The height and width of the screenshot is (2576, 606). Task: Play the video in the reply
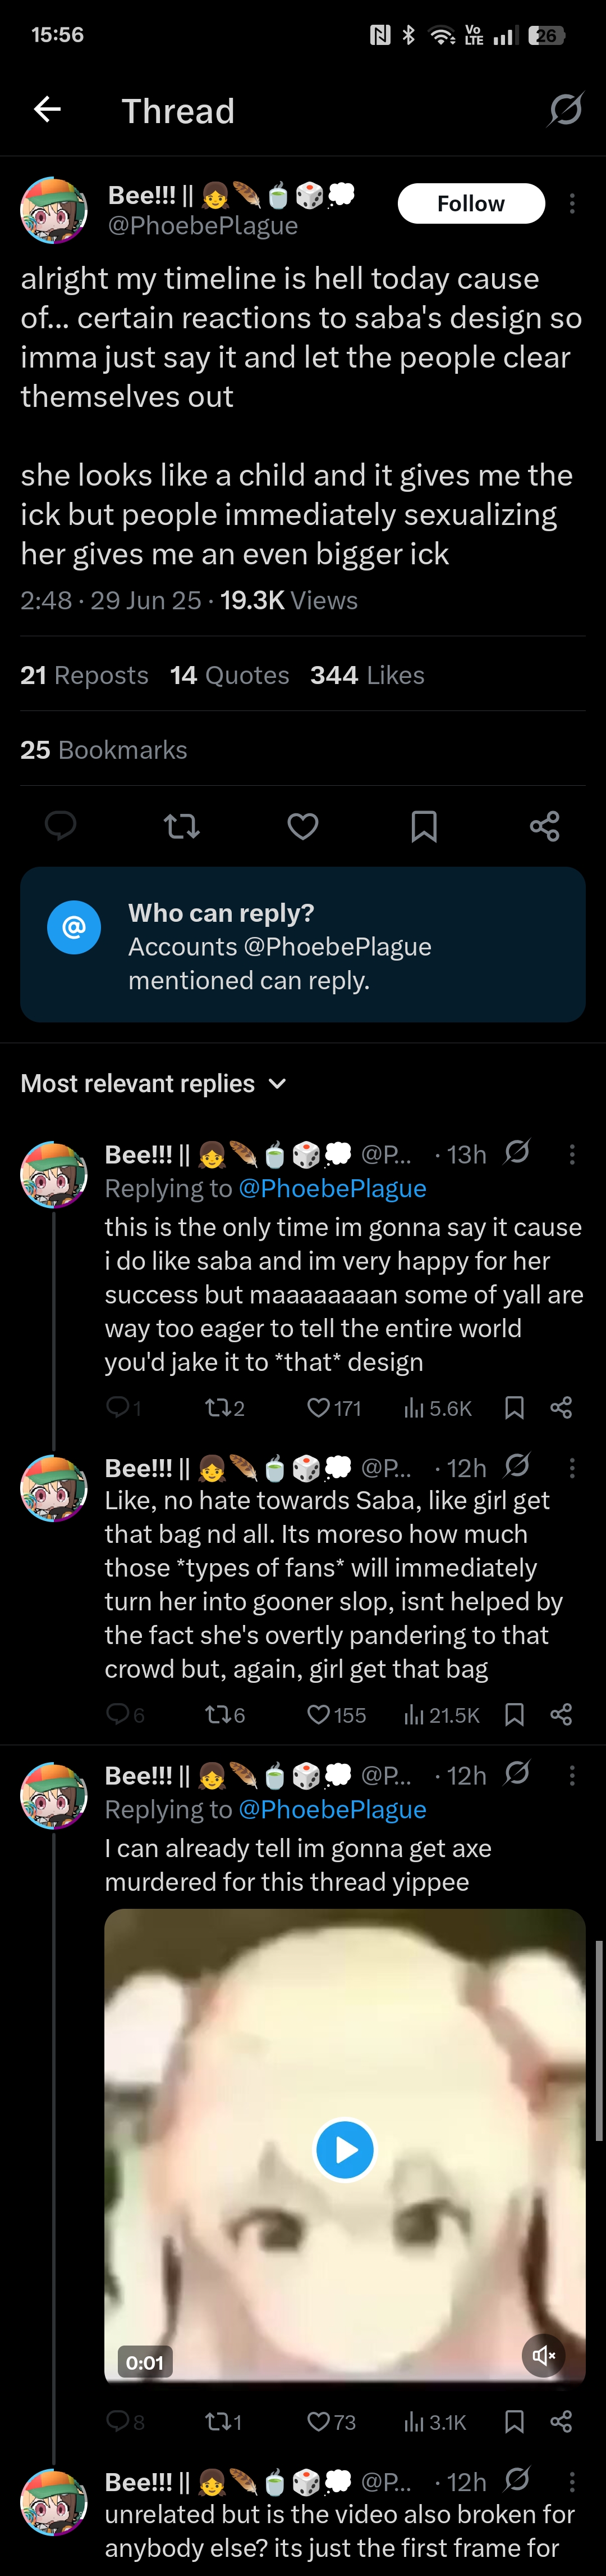(x=345, y=2149)
